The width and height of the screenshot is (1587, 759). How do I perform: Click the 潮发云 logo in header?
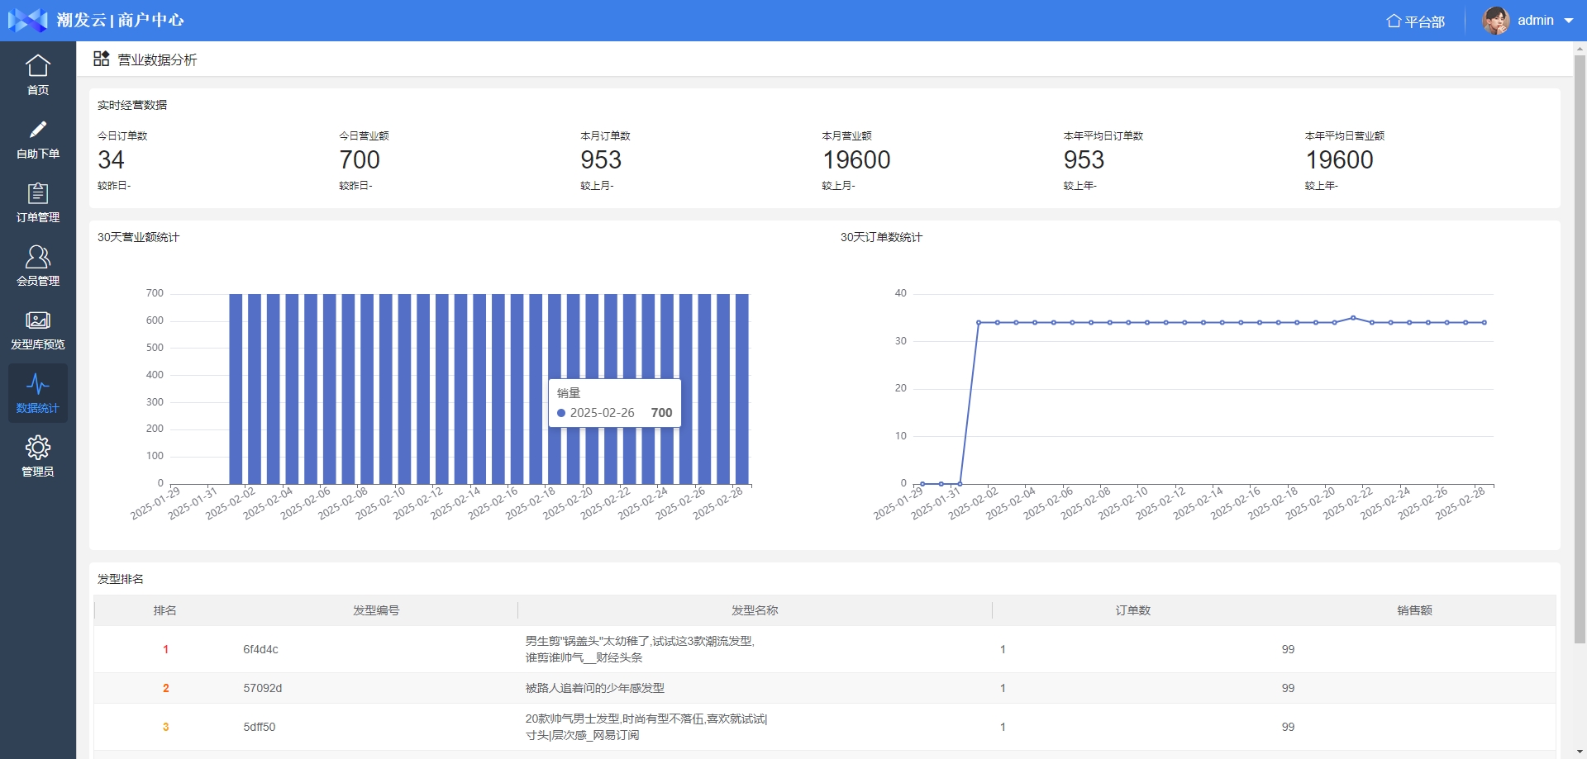coord(28,20)
